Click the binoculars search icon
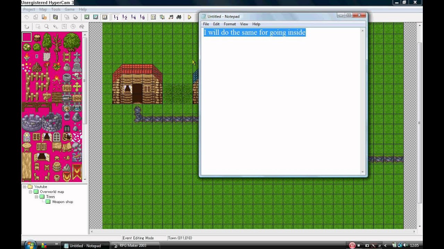 [179, 17]
